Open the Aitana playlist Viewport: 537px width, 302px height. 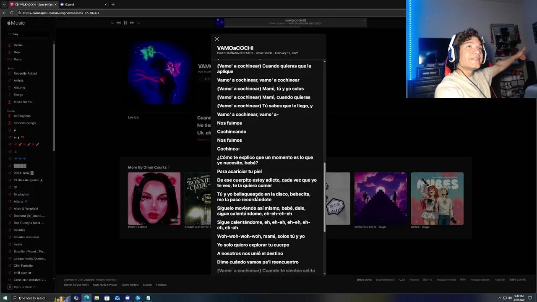pyautogui.click(x=20, y=201)
